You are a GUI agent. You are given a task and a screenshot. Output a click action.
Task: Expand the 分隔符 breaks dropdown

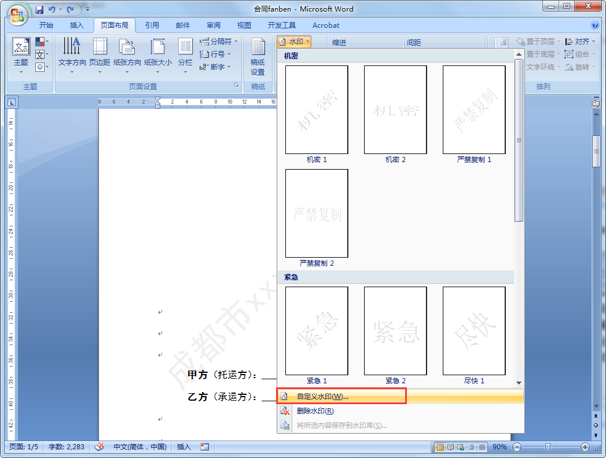pos(218,41)
